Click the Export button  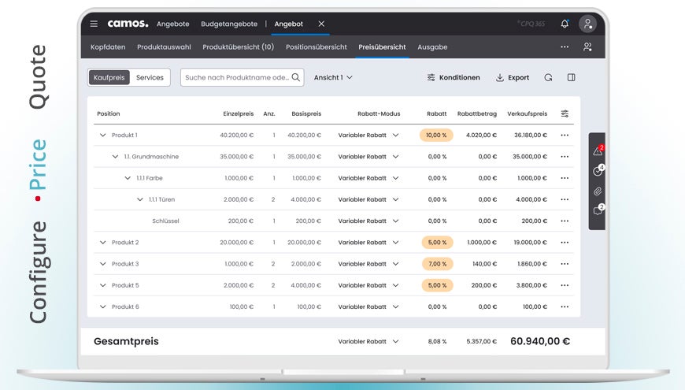pyautogui.click(x=512, y=77)
